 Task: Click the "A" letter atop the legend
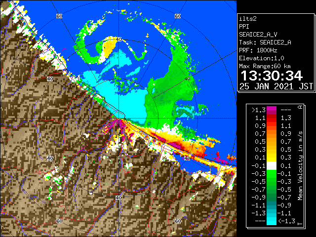point(300,107)
